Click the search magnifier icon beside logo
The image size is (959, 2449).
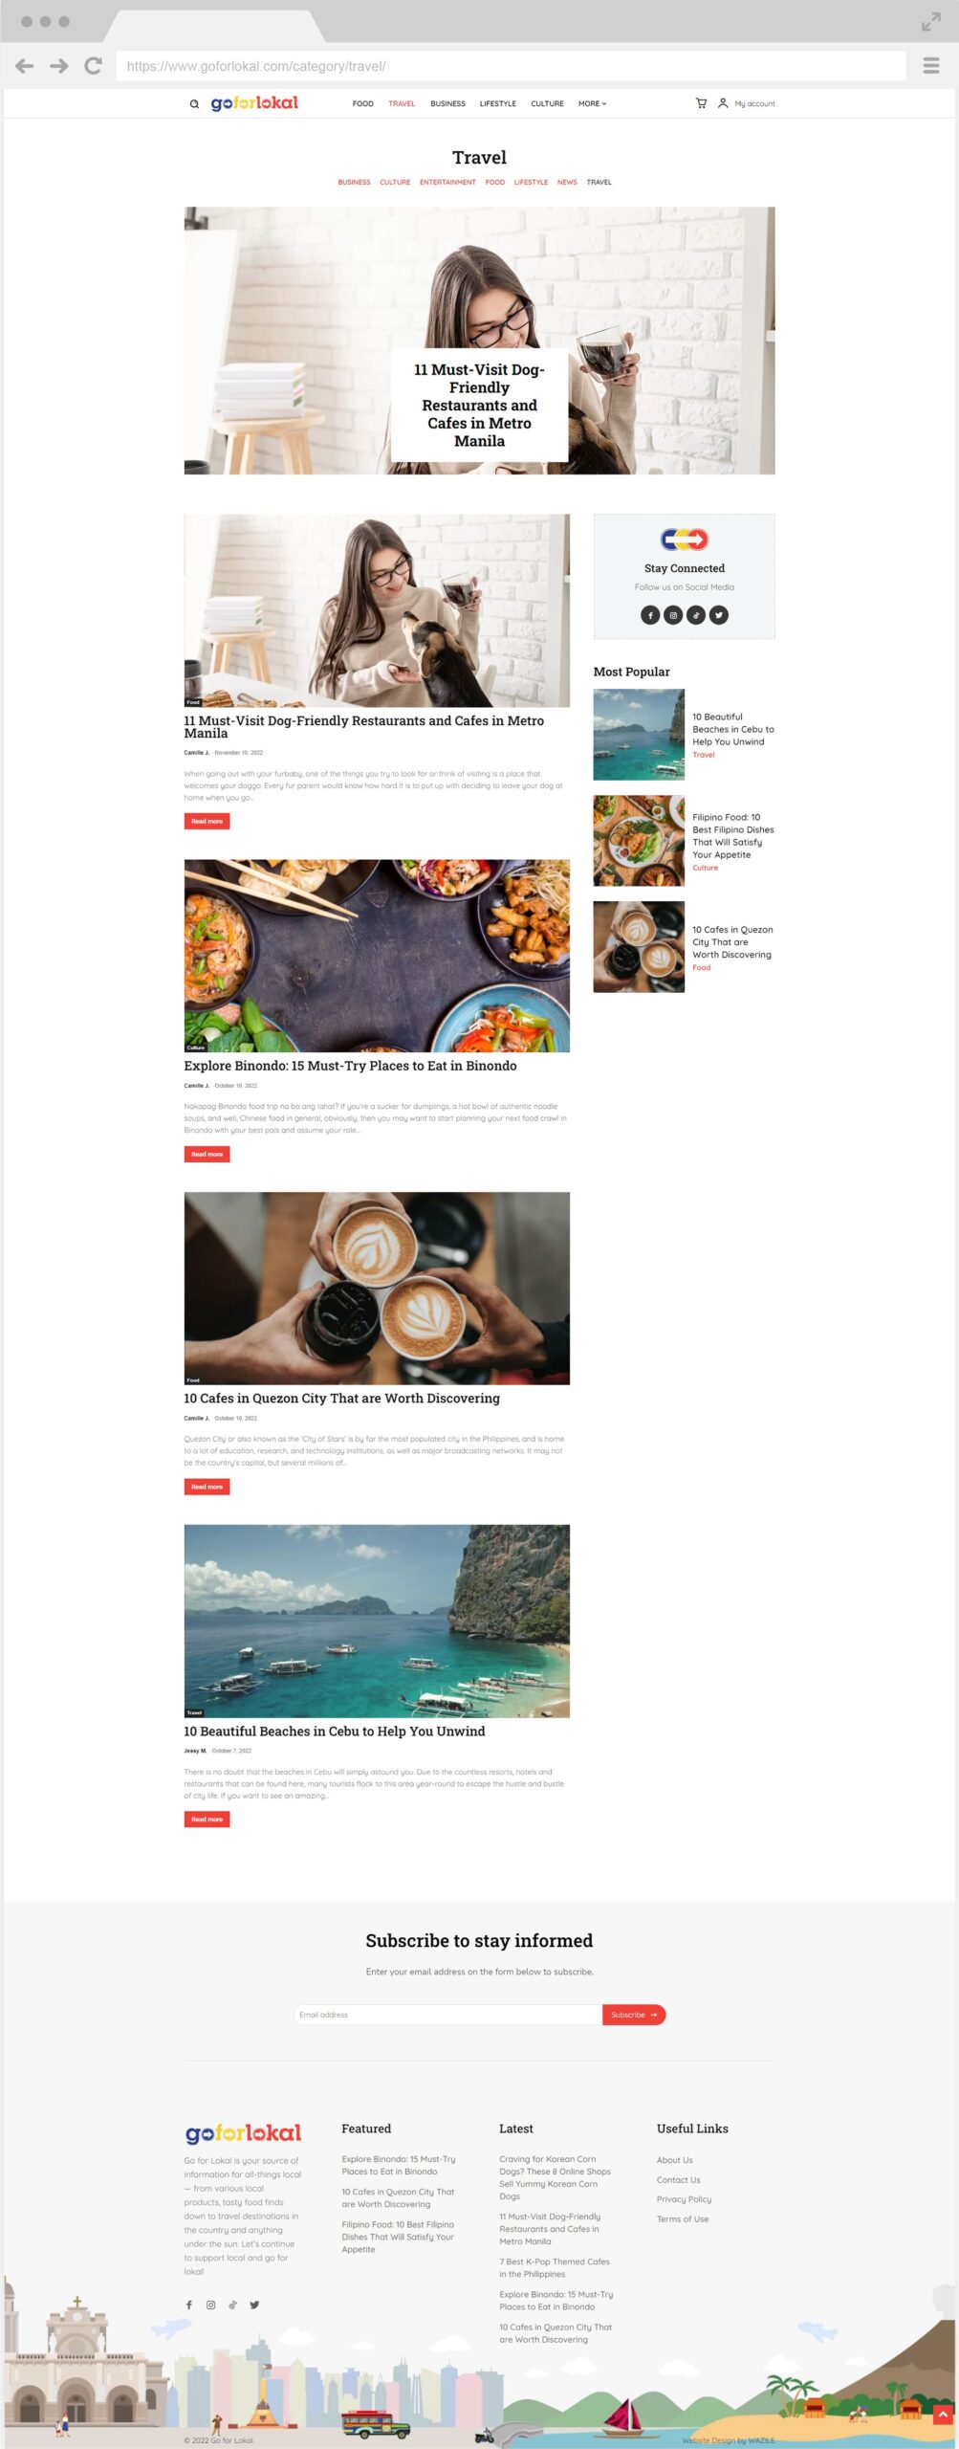point(194,104)
